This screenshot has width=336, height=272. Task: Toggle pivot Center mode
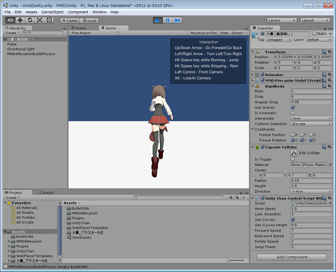coord(70,21)
